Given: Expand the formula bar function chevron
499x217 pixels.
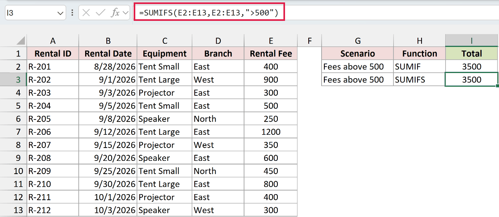Looking at the screenshot, I should 126,13.
